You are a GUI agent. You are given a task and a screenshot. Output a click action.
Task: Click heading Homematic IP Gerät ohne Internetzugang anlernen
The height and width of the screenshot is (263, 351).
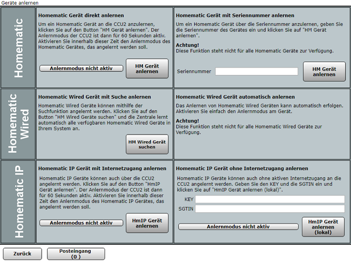(x=240, y=168)
